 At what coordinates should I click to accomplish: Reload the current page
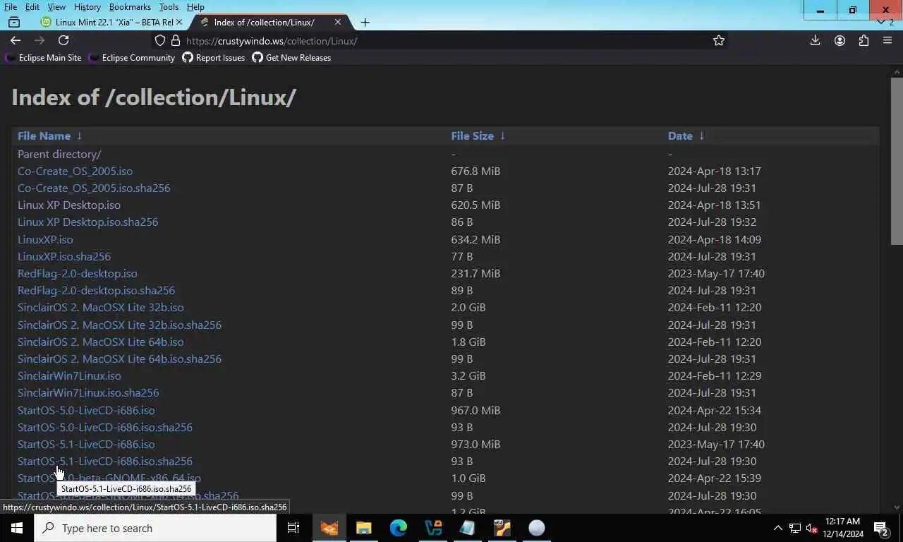click(63, 40)
